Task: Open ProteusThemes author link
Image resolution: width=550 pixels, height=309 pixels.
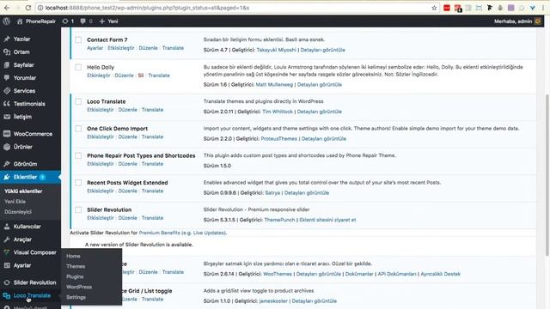Action: [278, 138]
